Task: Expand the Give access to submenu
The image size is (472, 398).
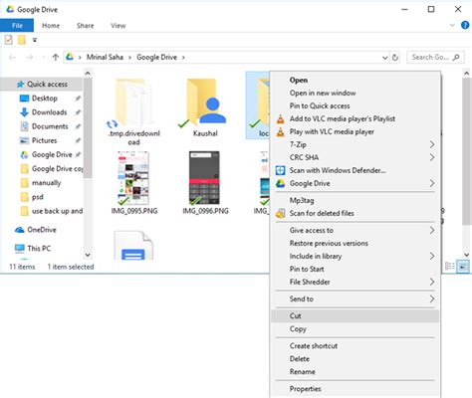Action: click(x=354, y=230)
